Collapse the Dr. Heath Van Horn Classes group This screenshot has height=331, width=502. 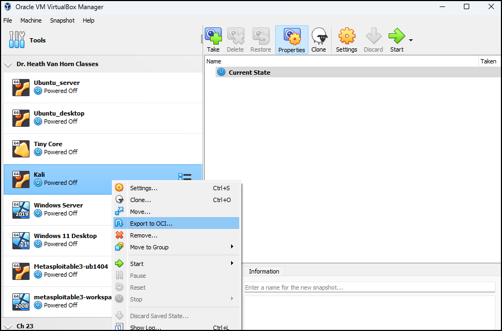[8, 64]
